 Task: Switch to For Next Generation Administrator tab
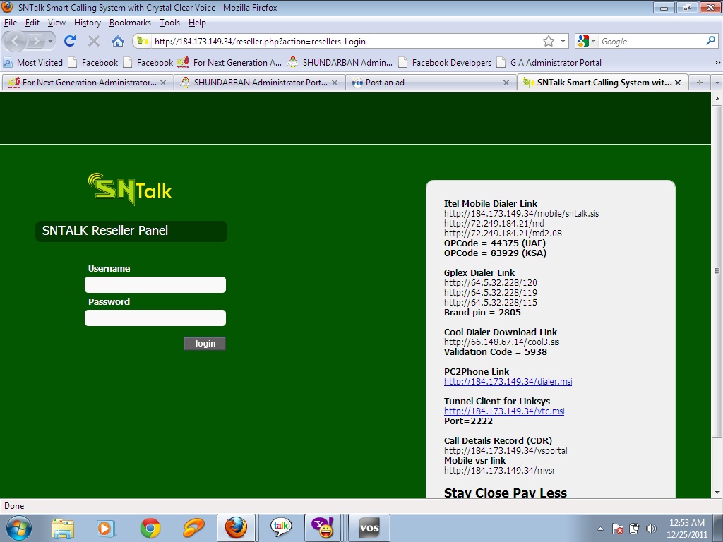tap(86, 83)
